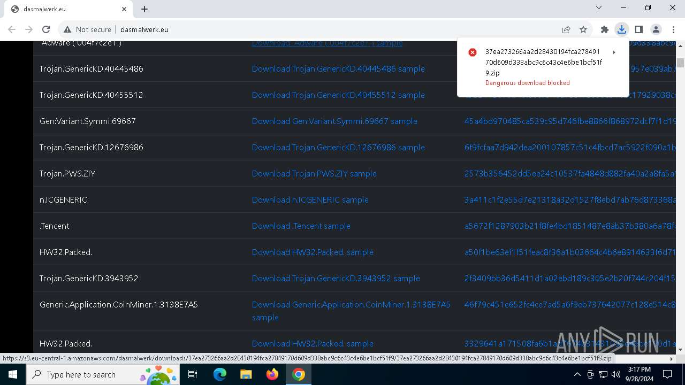Open volume control in tray

(616, 374)
